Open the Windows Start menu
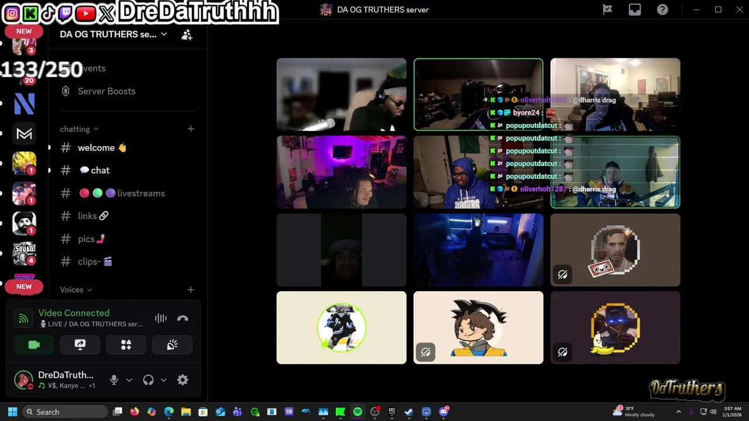Screen dimensions: 749x421 [12, 412]
